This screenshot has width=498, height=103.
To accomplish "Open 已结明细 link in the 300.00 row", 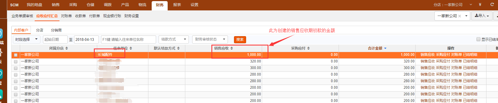I will coord(470,68).
